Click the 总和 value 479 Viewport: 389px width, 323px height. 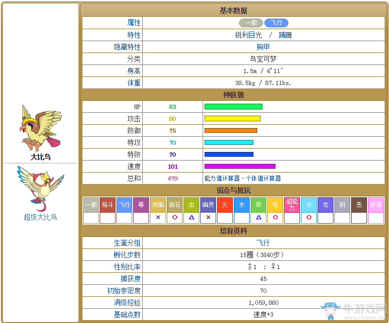(x=172, y=178)
